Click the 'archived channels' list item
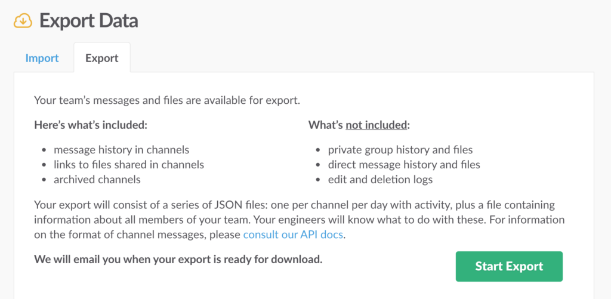 [x=97, y=179]
